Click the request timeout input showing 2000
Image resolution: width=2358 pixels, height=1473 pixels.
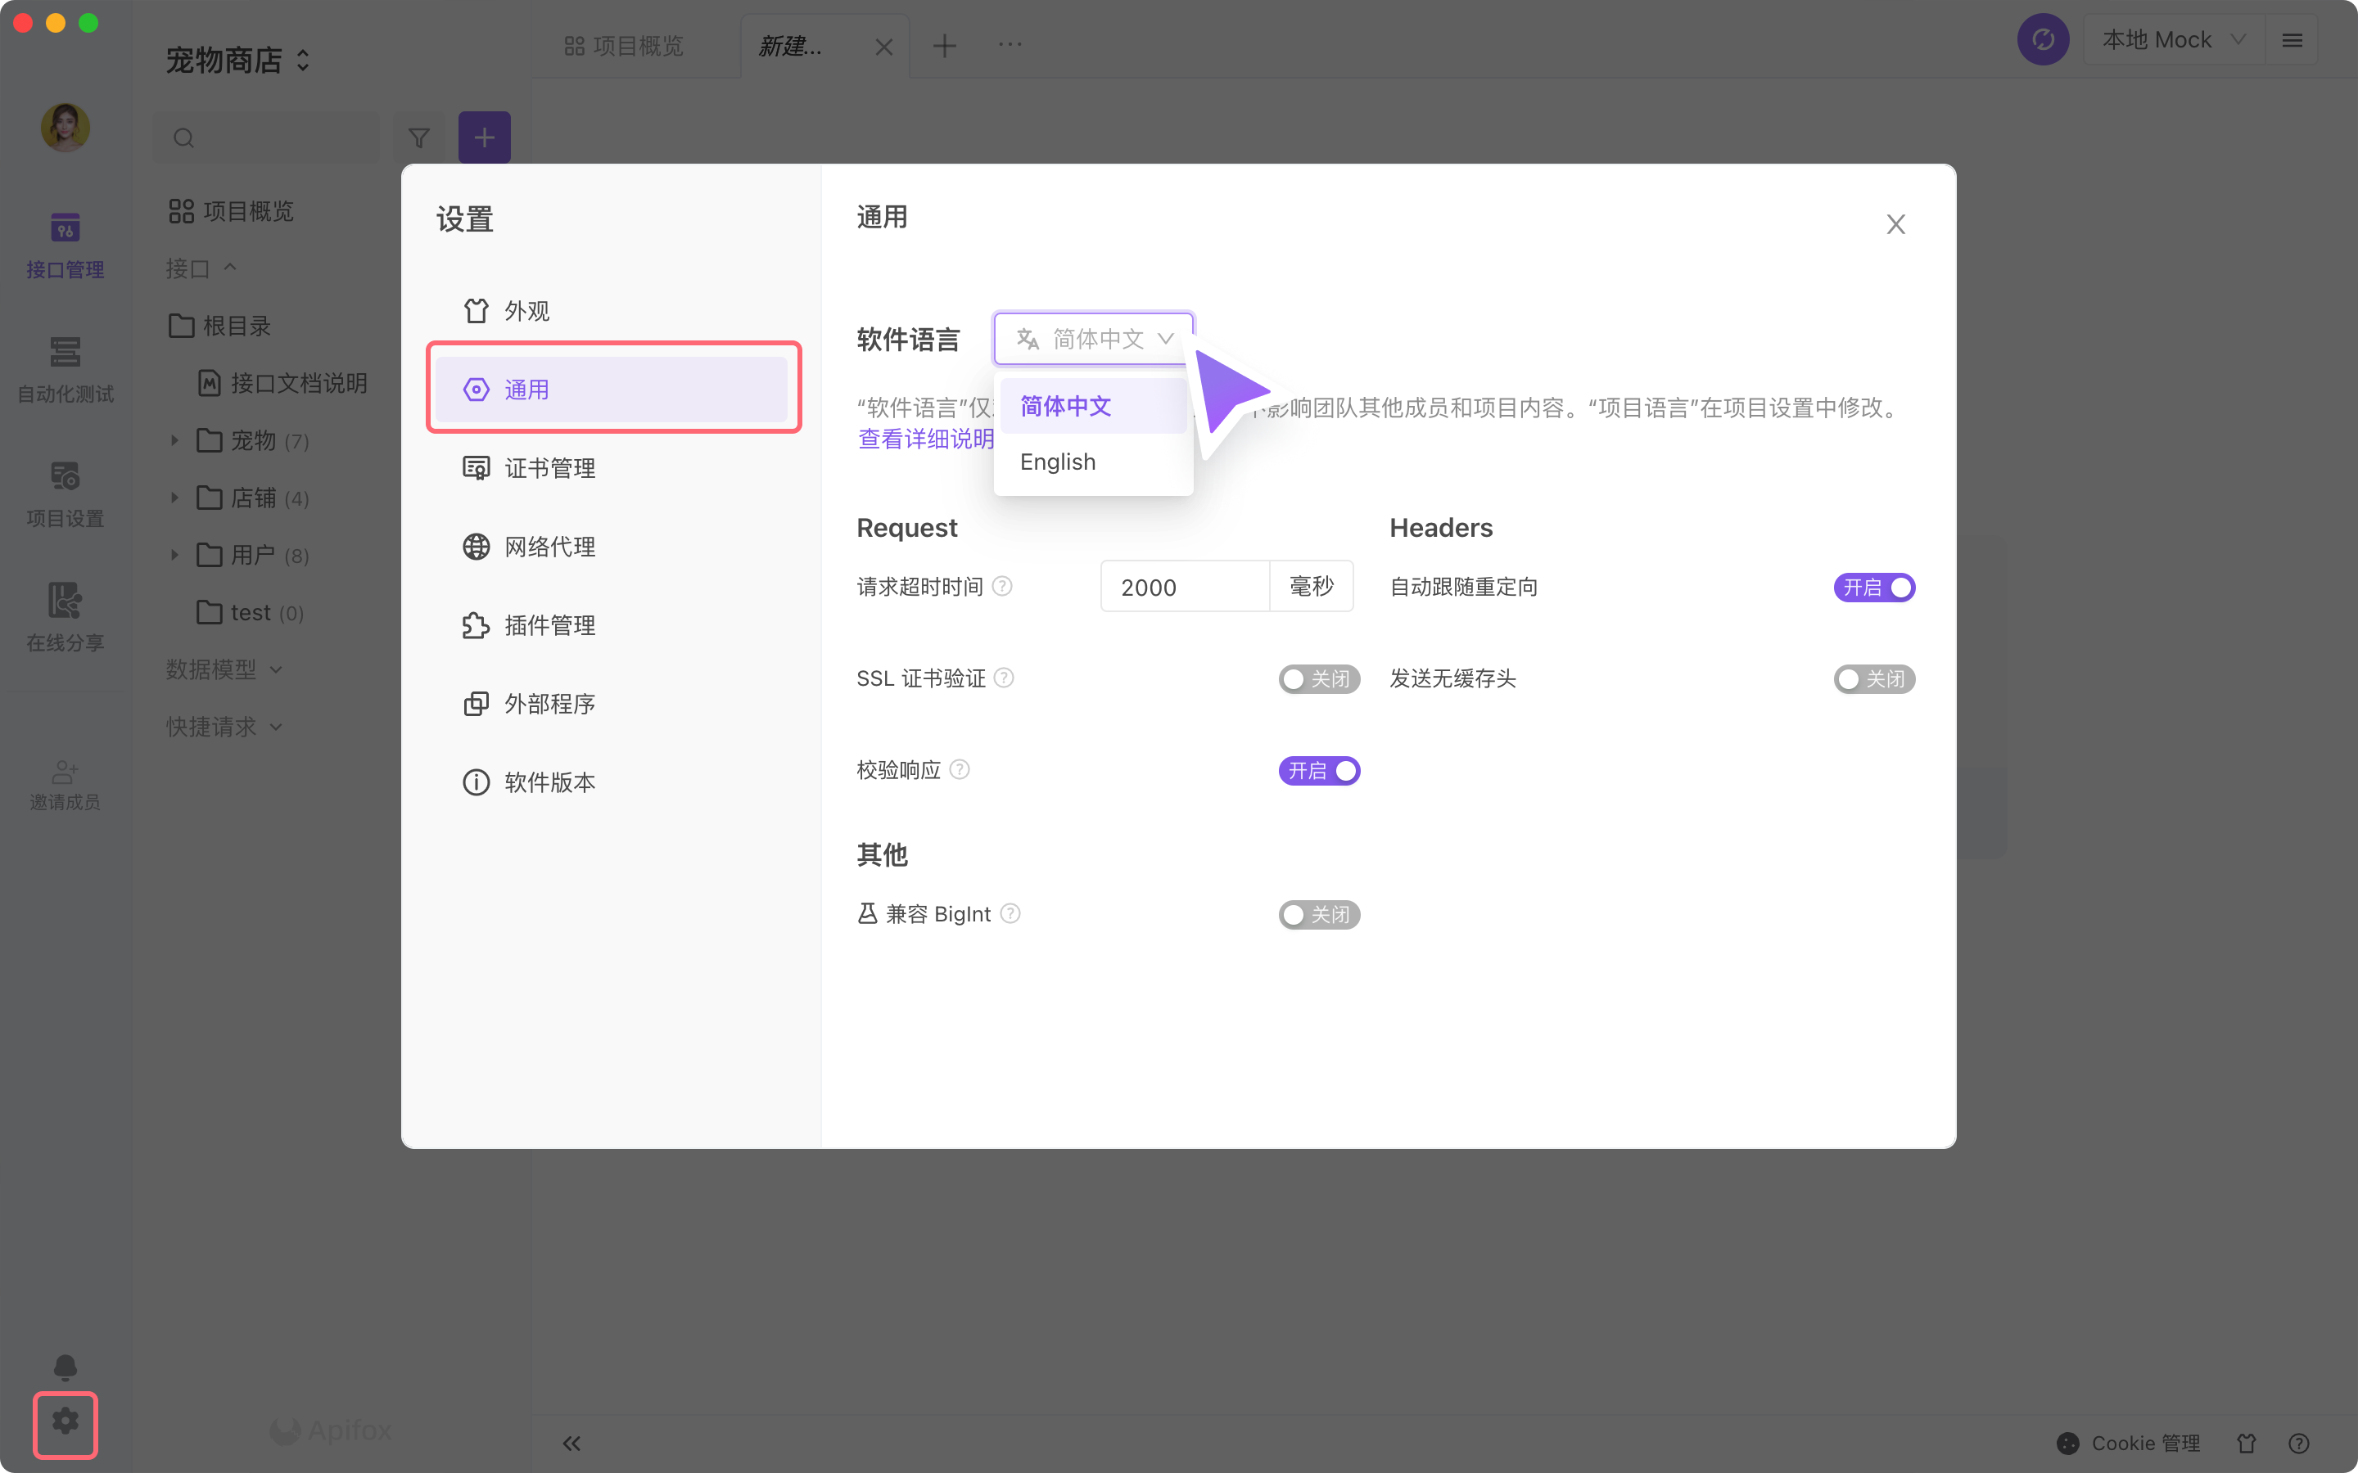point(1185,587)
